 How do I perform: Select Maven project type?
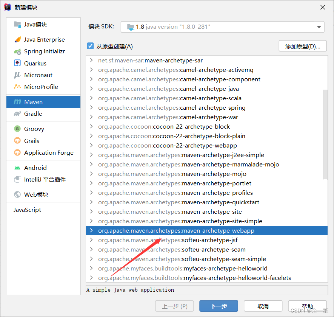(x=43, y=102)
